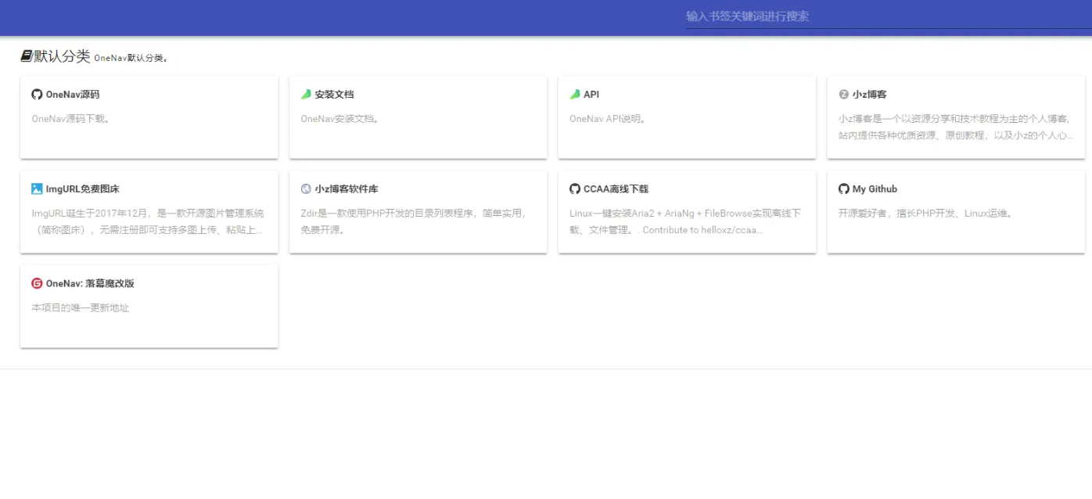Open CCAA离线下载 bookmark title
This screenshot has width=1092, height=499.
pos(616,188)
